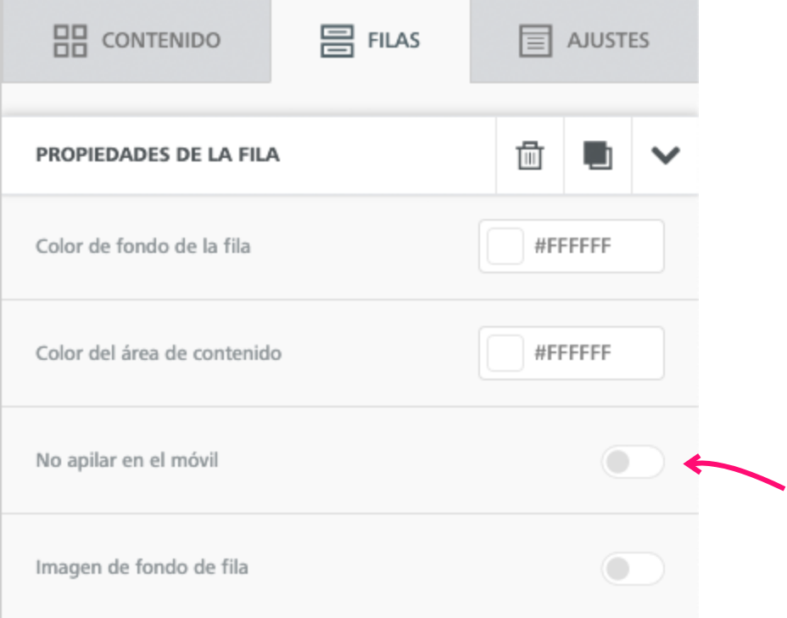Screen dimensions: 787x618
Task: Click Propiedades de la fila header
Action: (158, 154)
